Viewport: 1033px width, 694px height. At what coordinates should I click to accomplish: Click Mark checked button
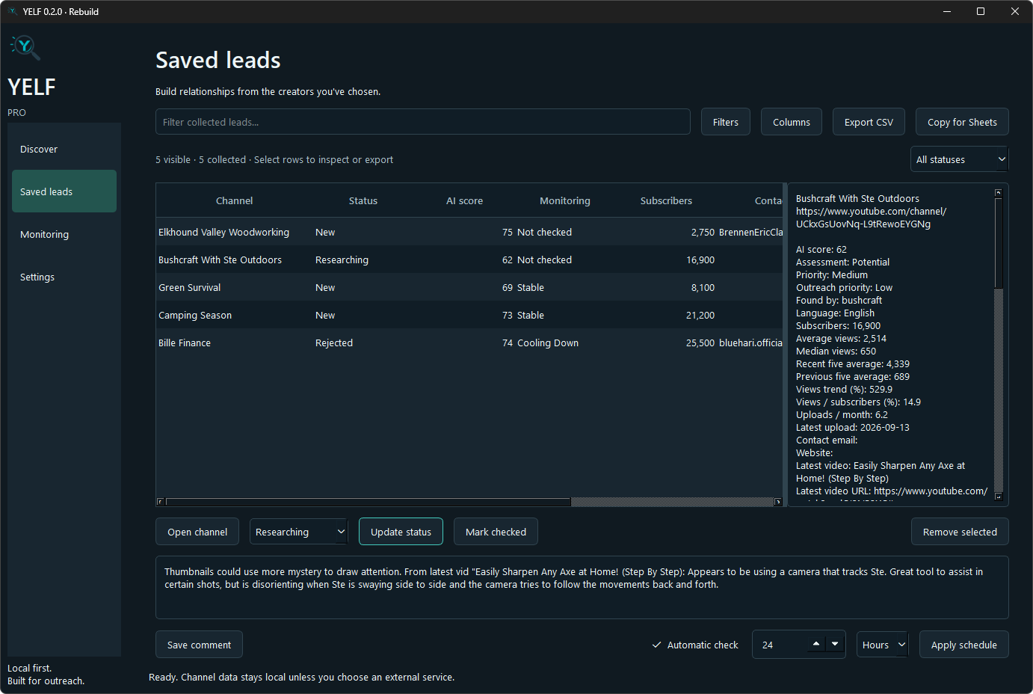coord(496,532)
